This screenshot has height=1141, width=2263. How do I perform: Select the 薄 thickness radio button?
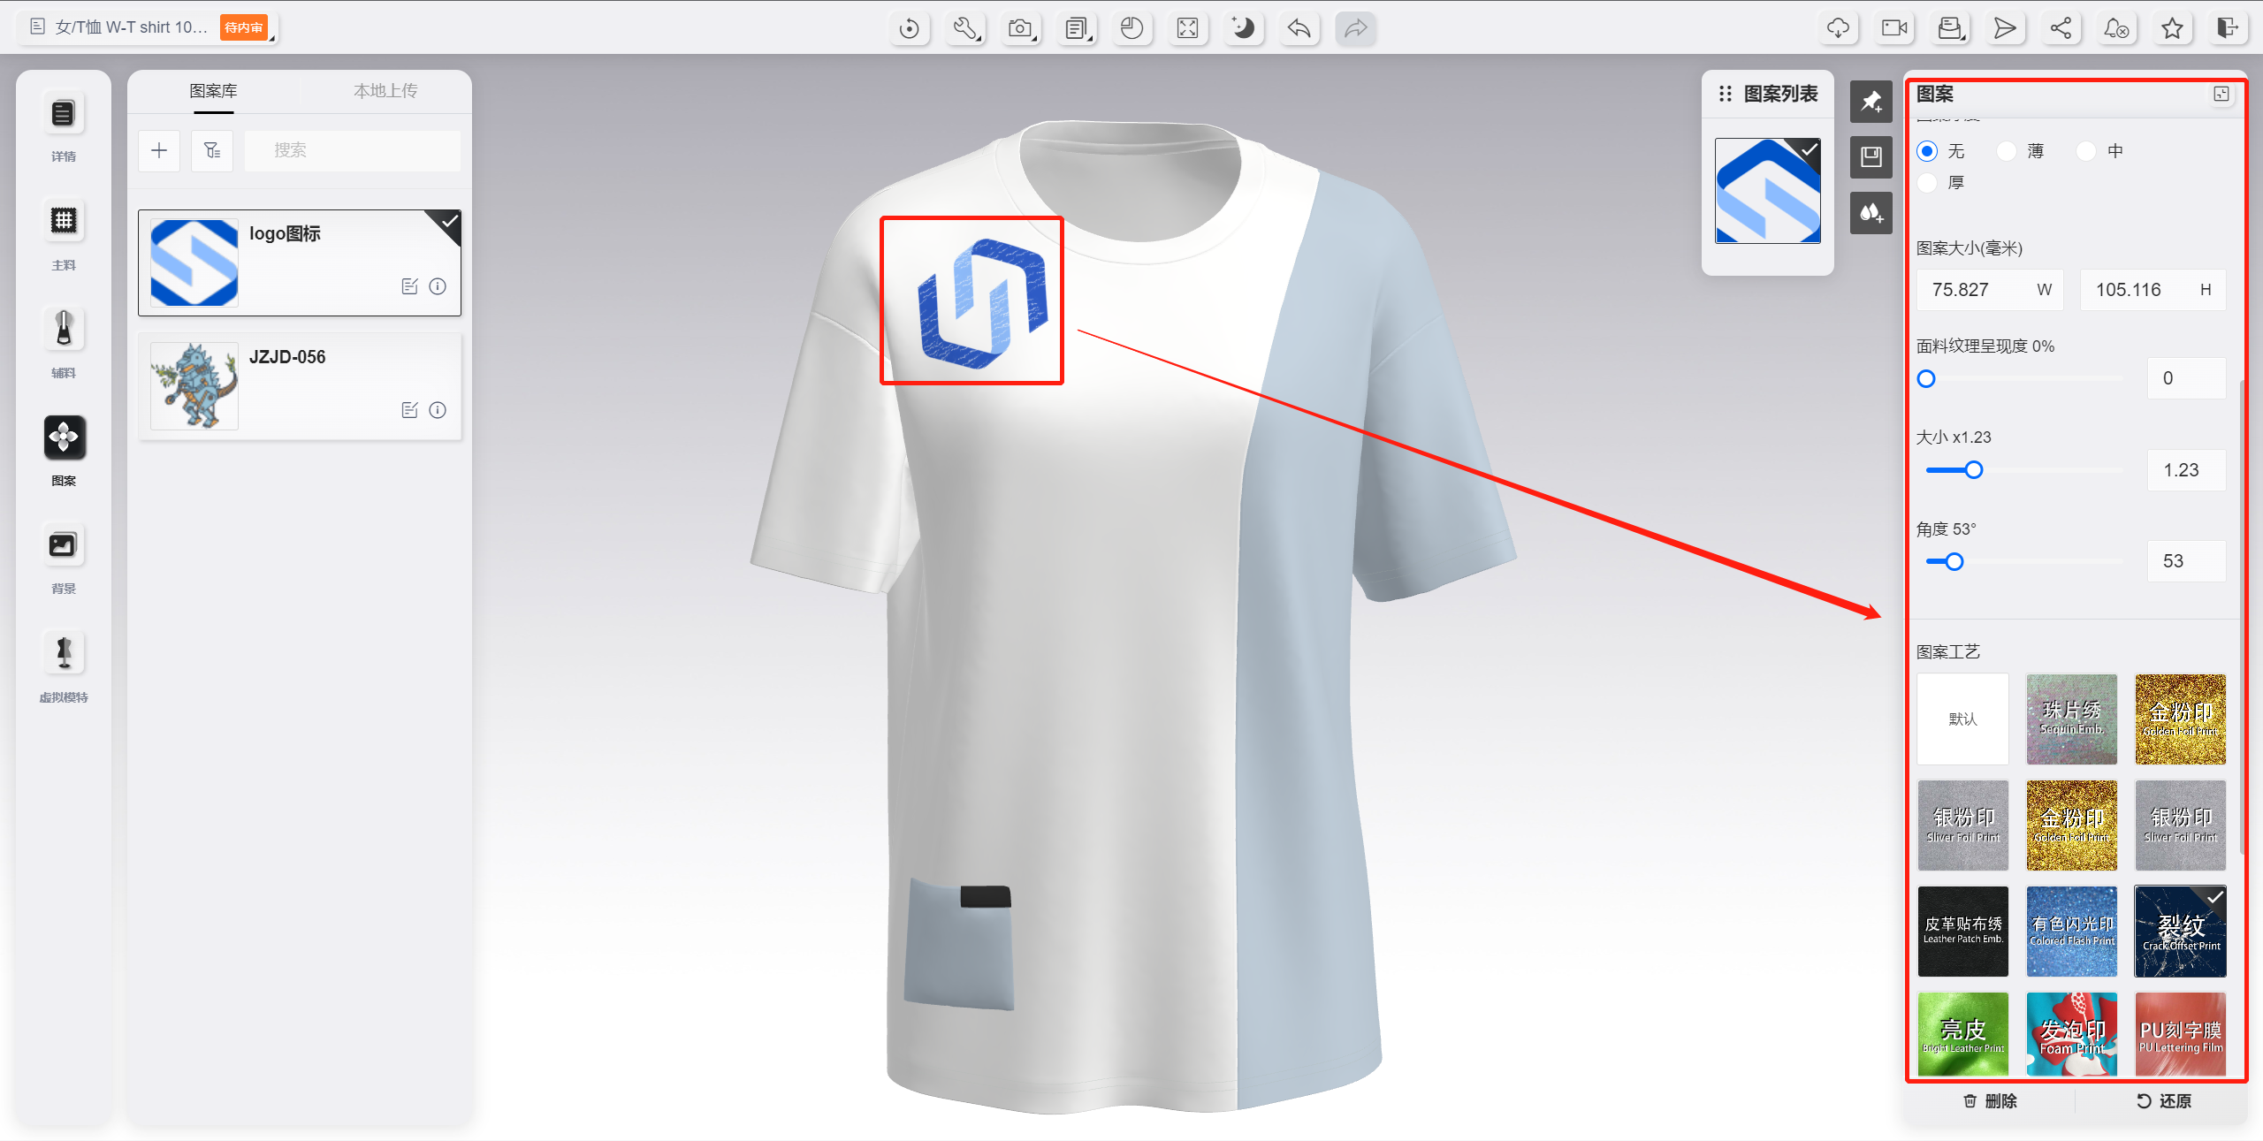click(x=2007, y=151)
